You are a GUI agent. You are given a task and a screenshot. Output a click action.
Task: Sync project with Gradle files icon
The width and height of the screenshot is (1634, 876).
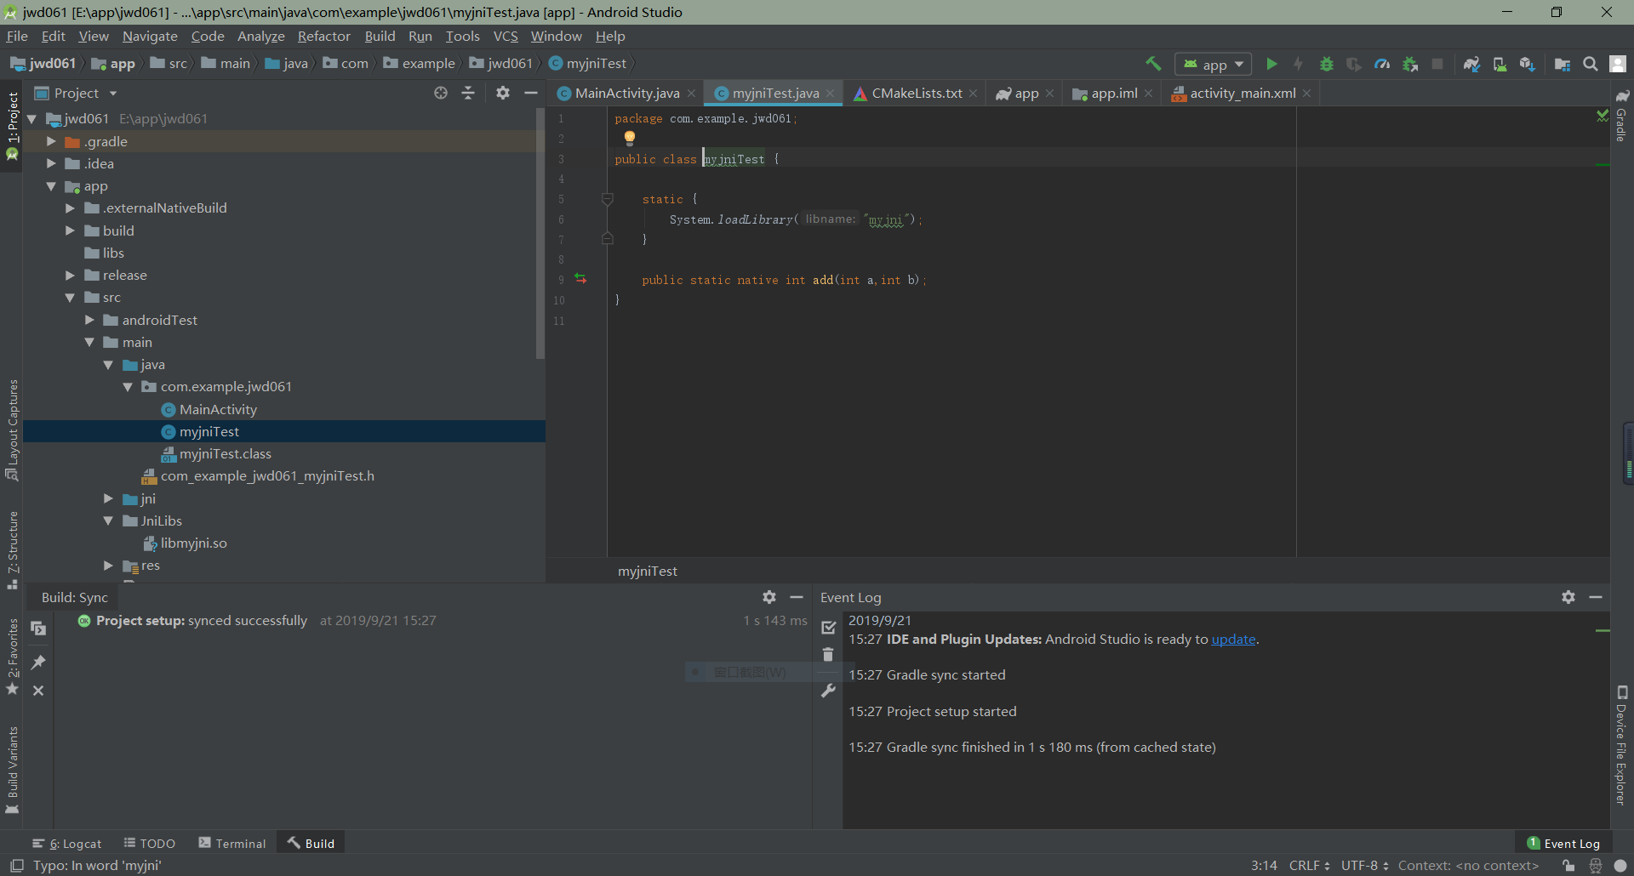click(1471, 64)
